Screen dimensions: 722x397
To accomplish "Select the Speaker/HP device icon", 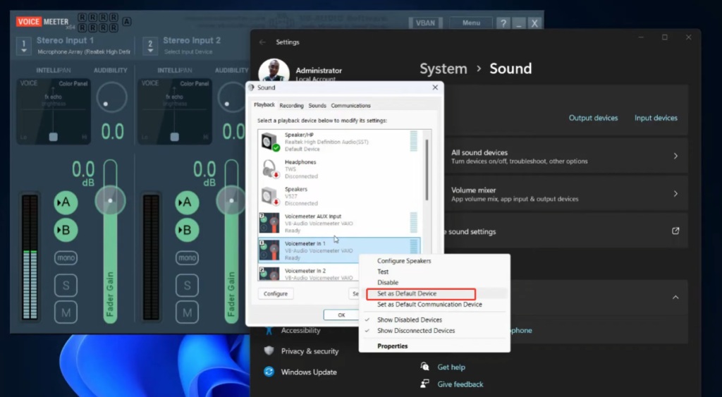I will coord(270,142).
